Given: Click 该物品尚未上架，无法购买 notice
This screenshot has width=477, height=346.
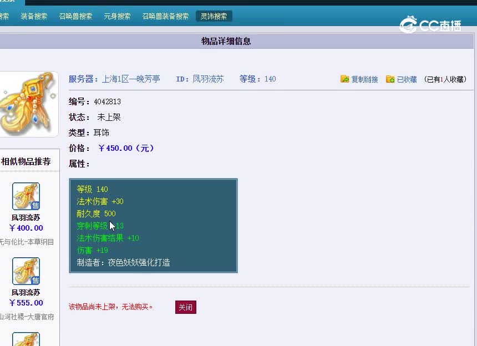Looking at the screenshot, I should click(x=111, y=307).
